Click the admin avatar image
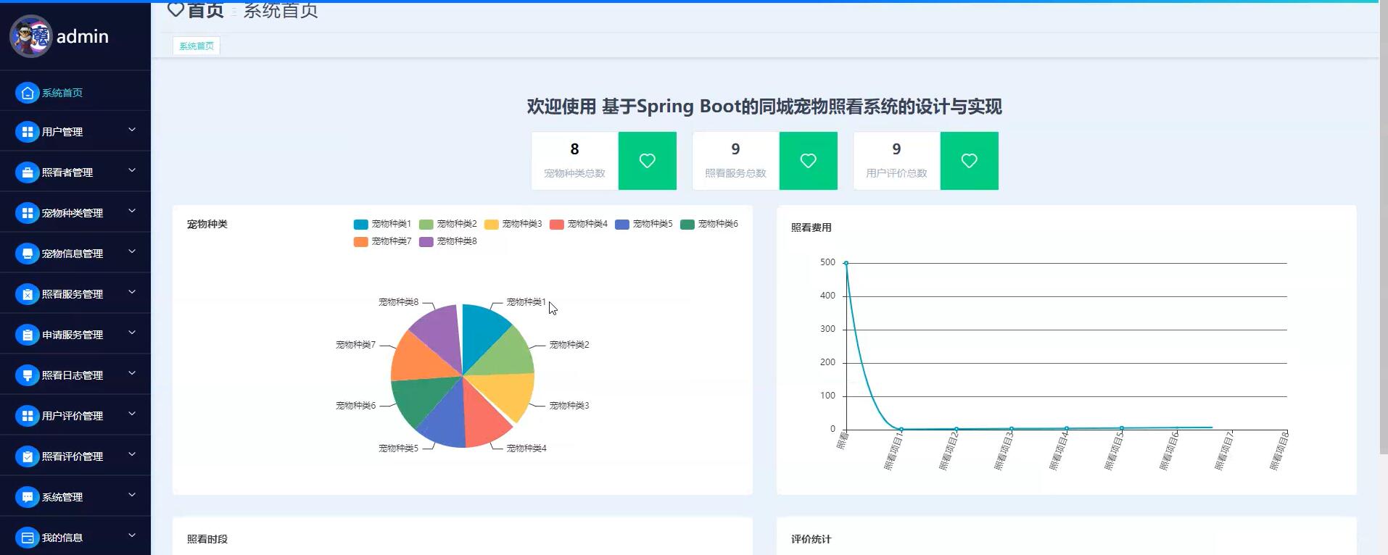 pyautogui.click(x=30, y=36)
